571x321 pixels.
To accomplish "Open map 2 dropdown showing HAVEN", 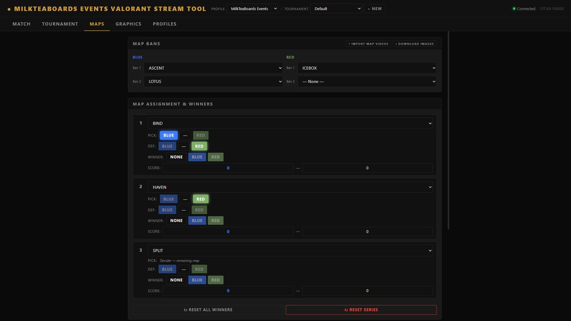I will tap(290, 187).
